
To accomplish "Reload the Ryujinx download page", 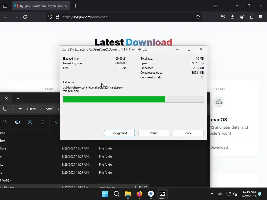I will coord(25,17).
